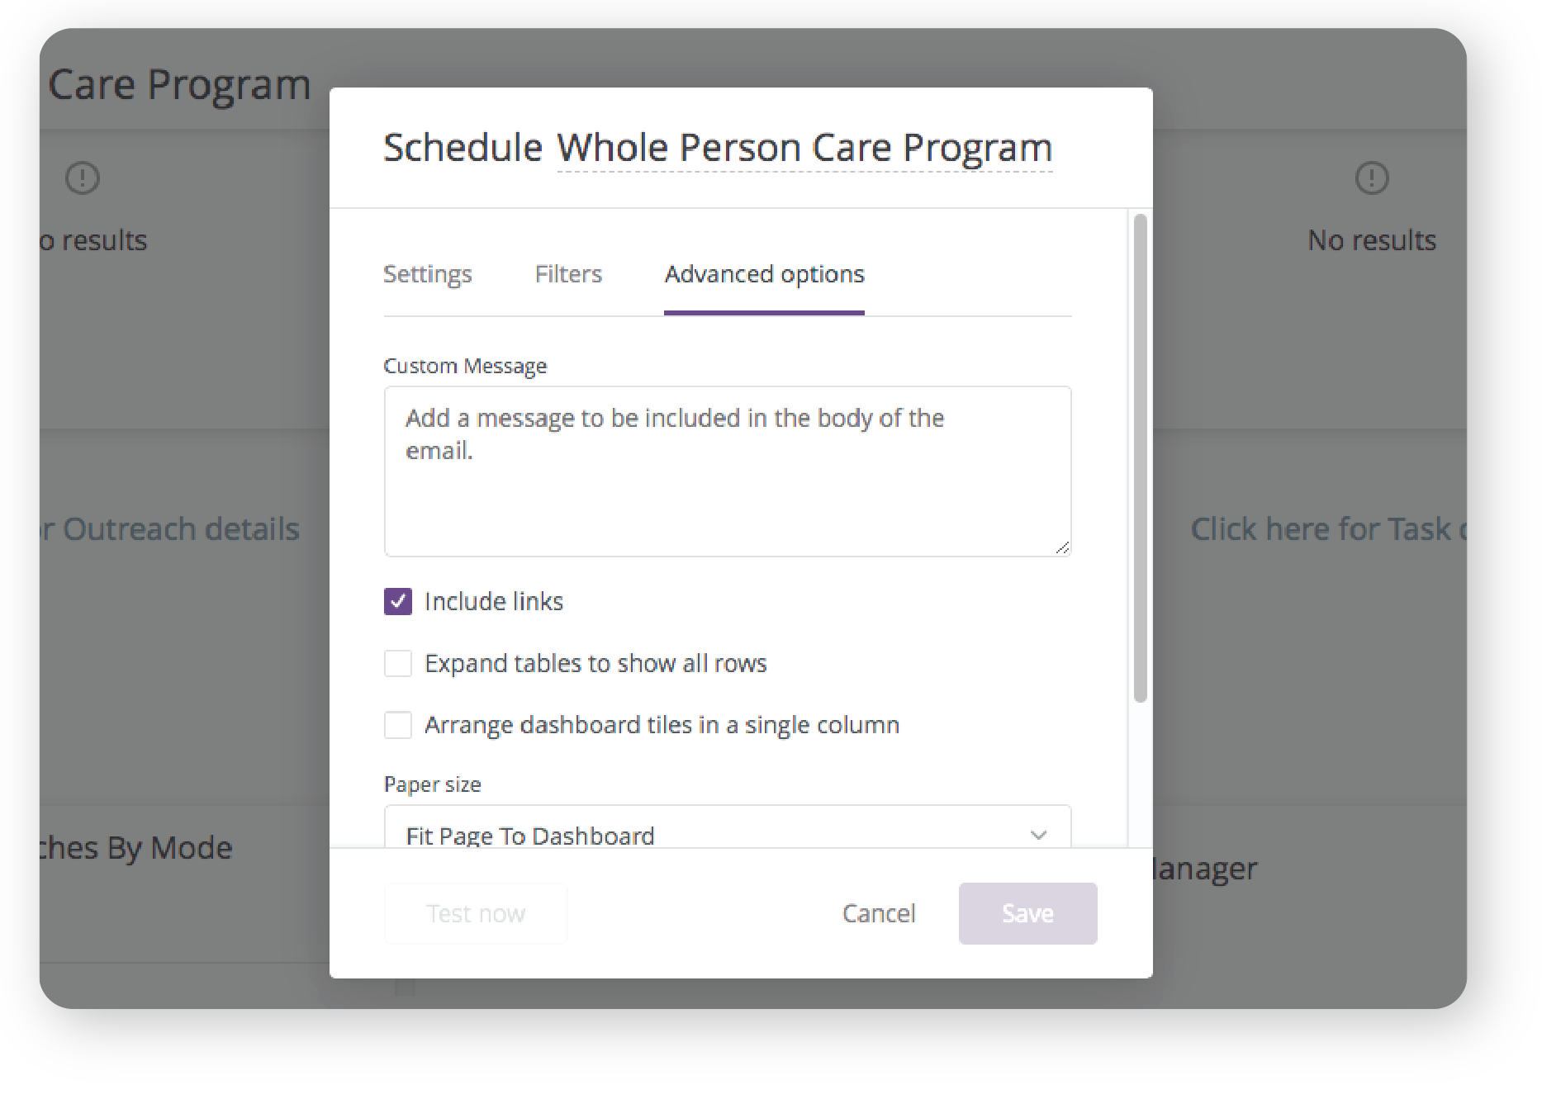Edit the Whole Person Care Program title
1542x1118 pixels.
[x=804, y=149]
